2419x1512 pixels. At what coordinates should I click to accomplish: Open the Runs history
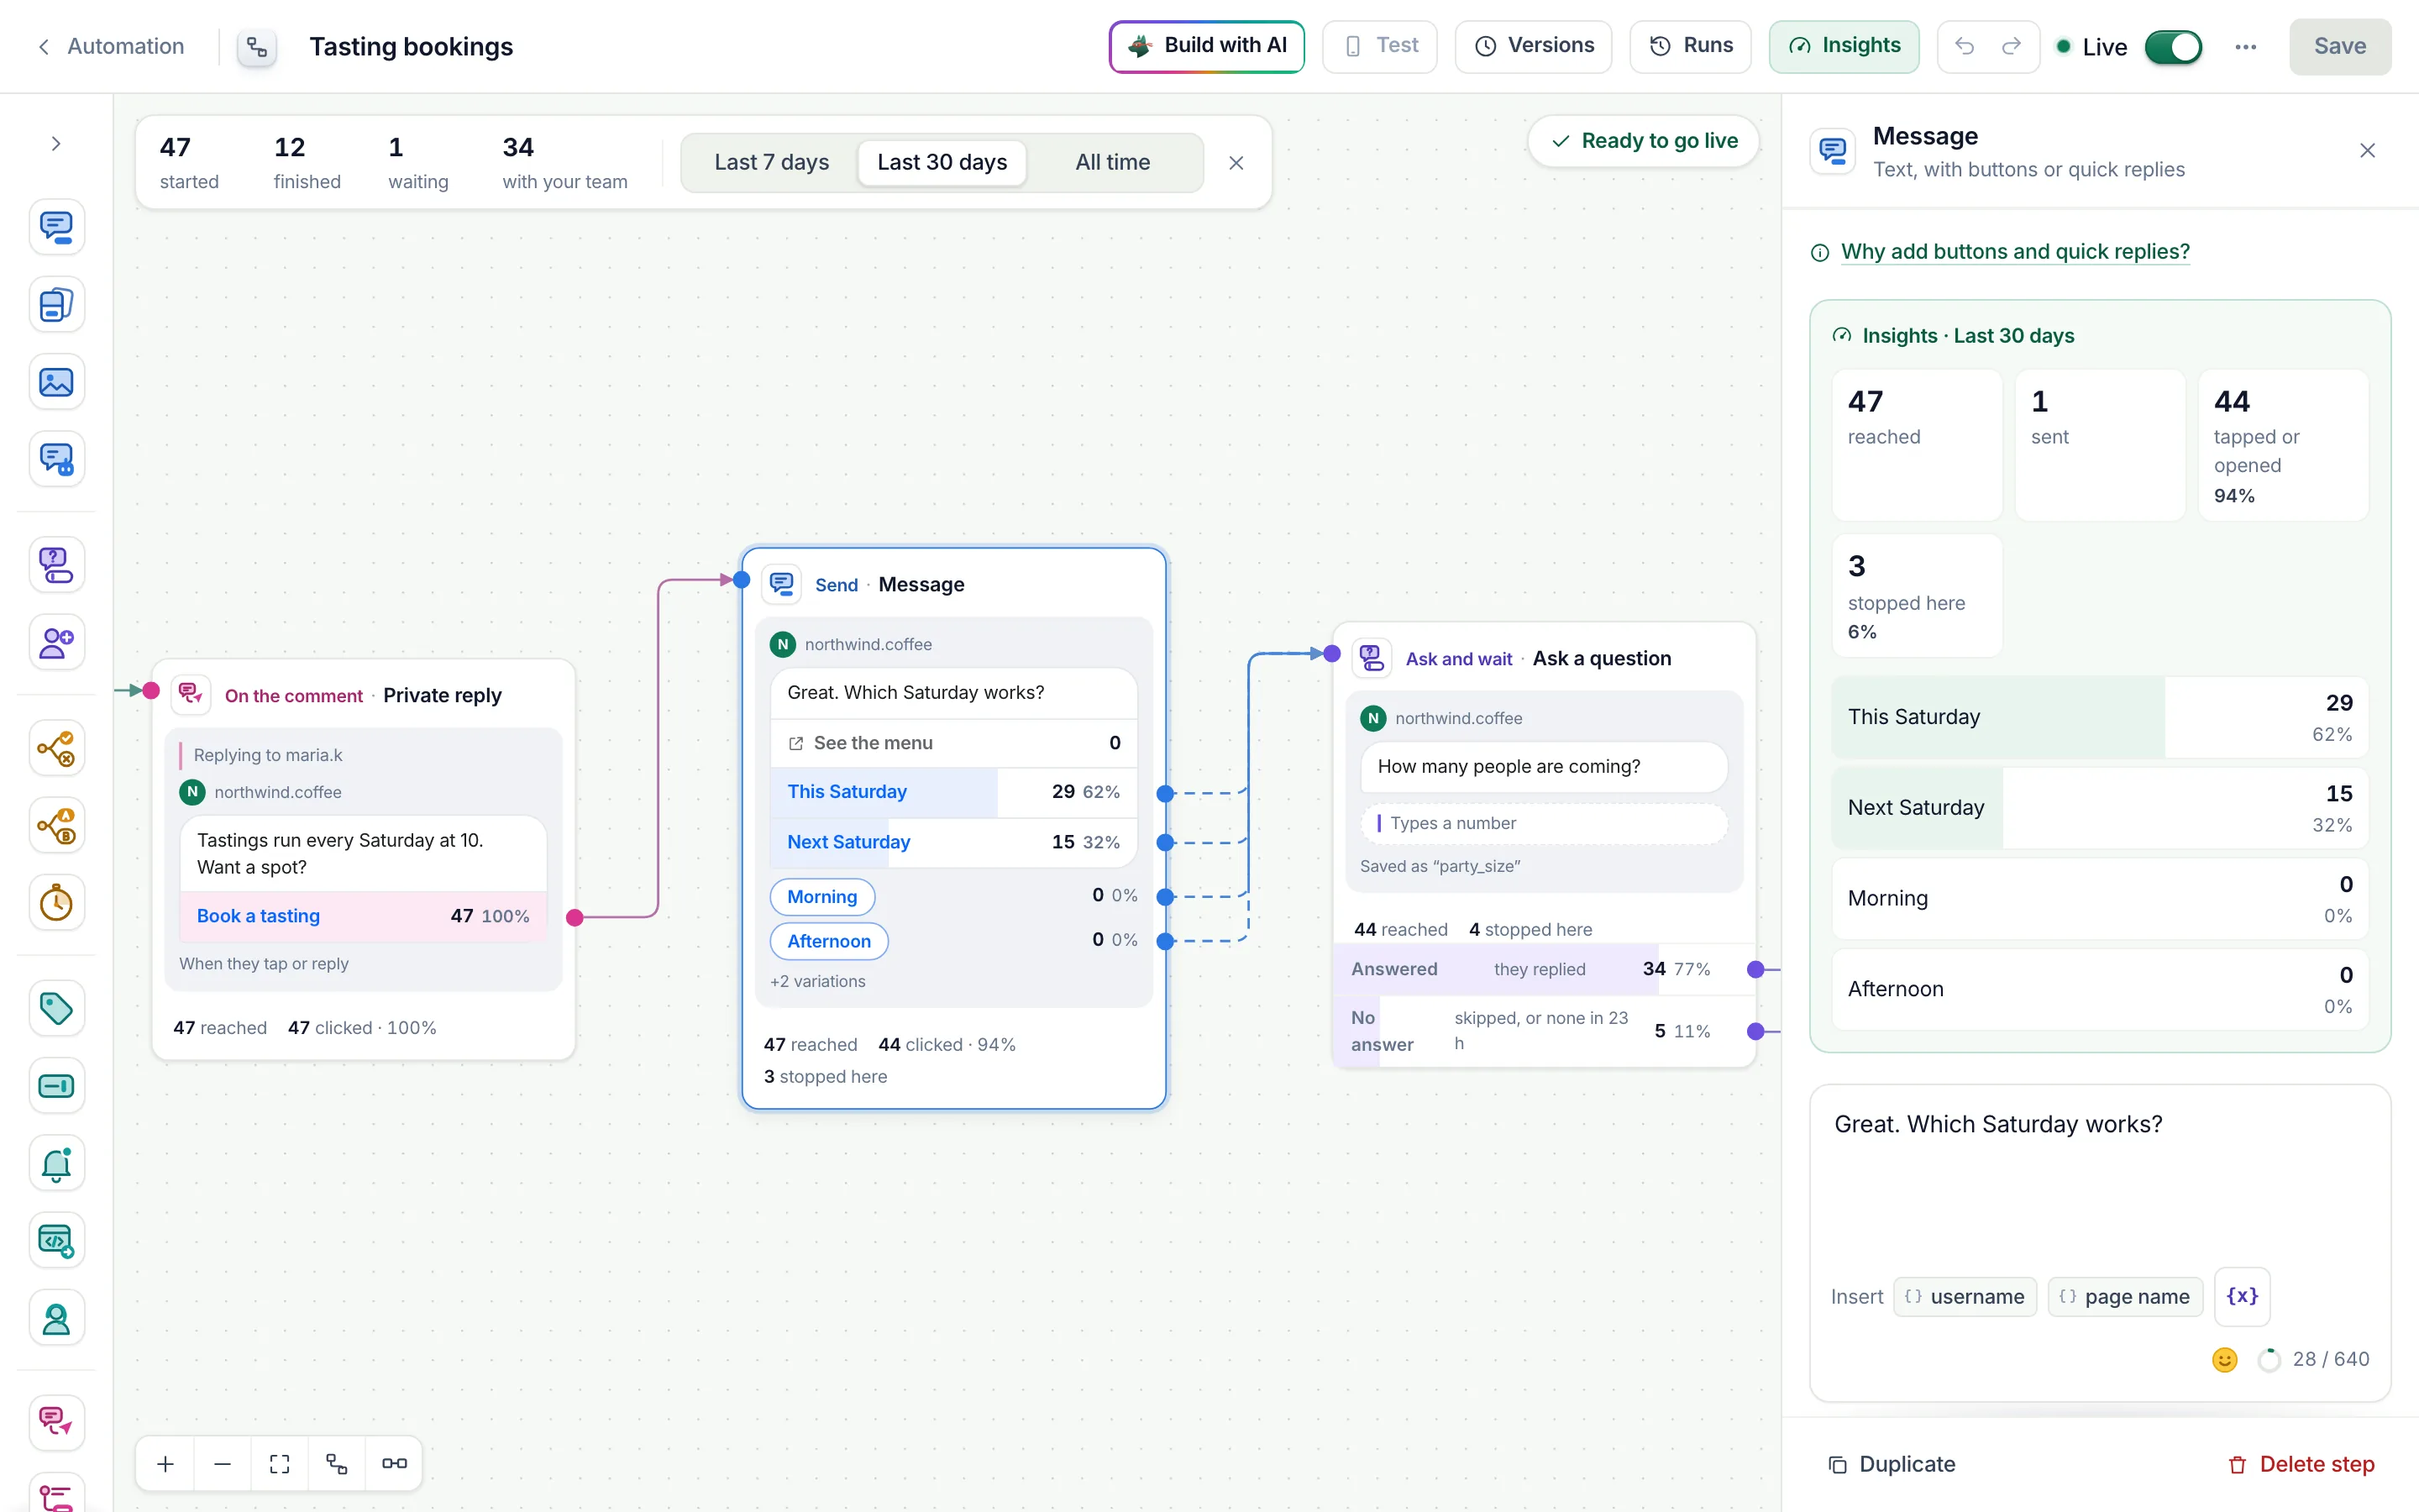(x=1690, y=46)
